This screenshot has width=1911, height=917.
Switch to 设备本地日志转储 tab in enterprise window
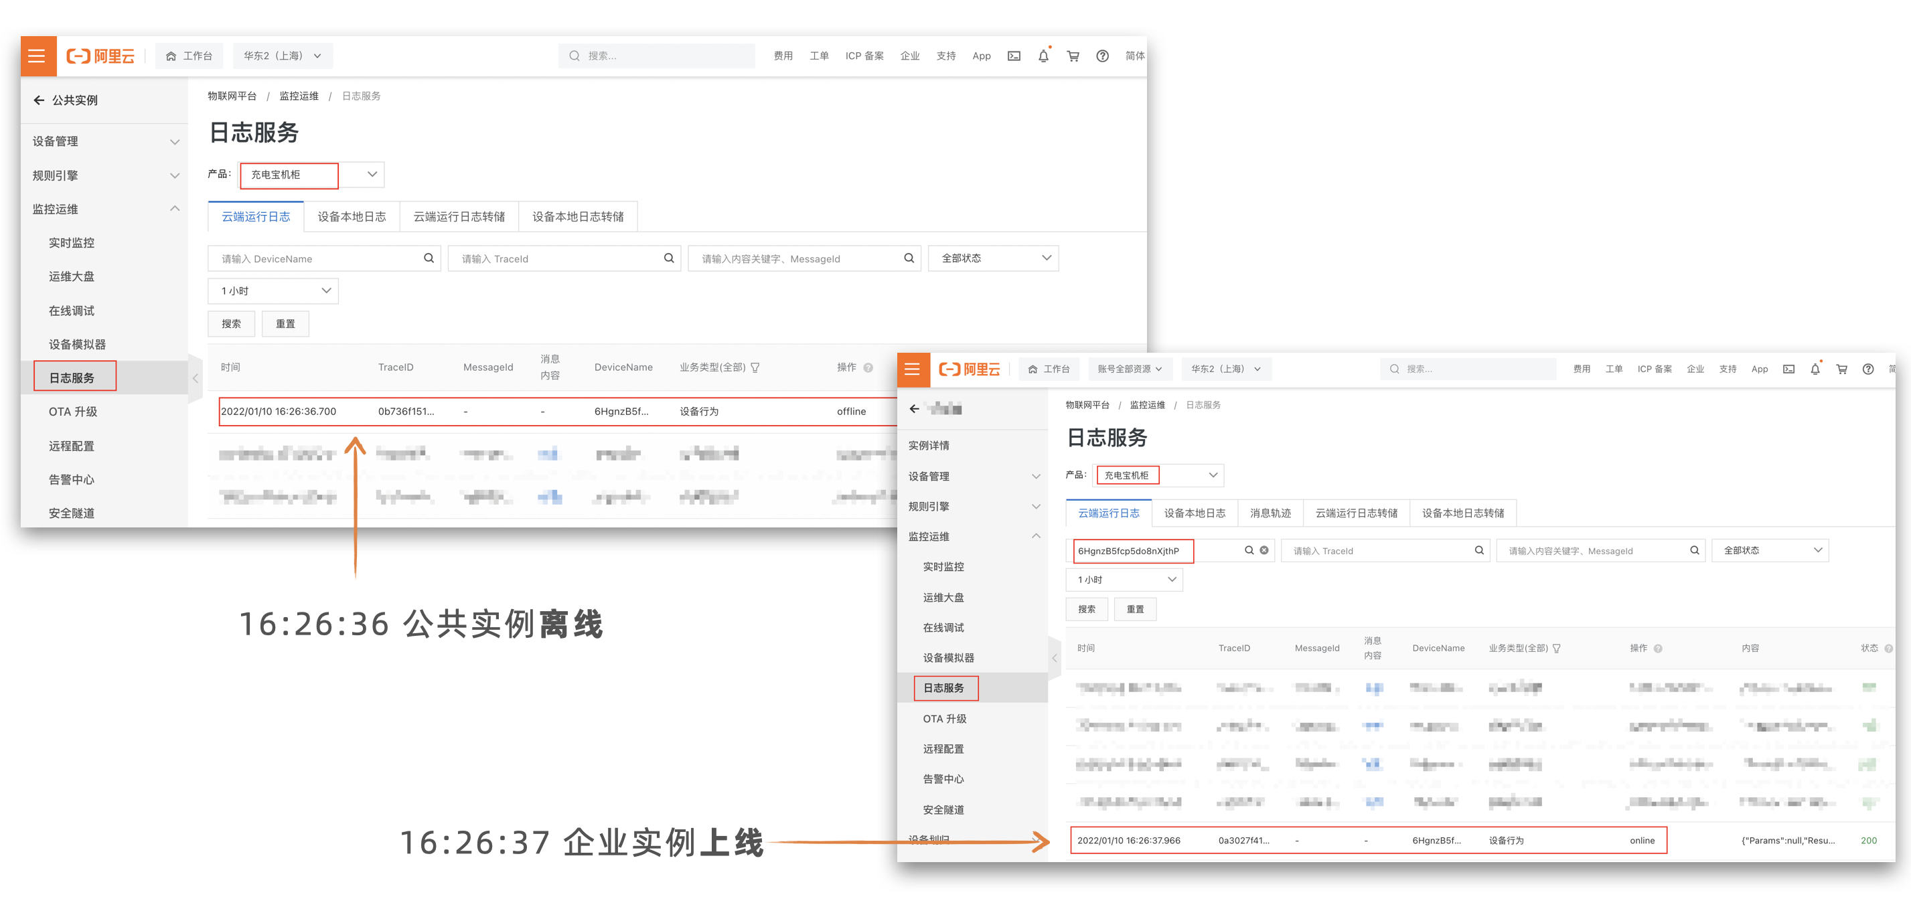pyautogui.click(x=1463, y=513)
